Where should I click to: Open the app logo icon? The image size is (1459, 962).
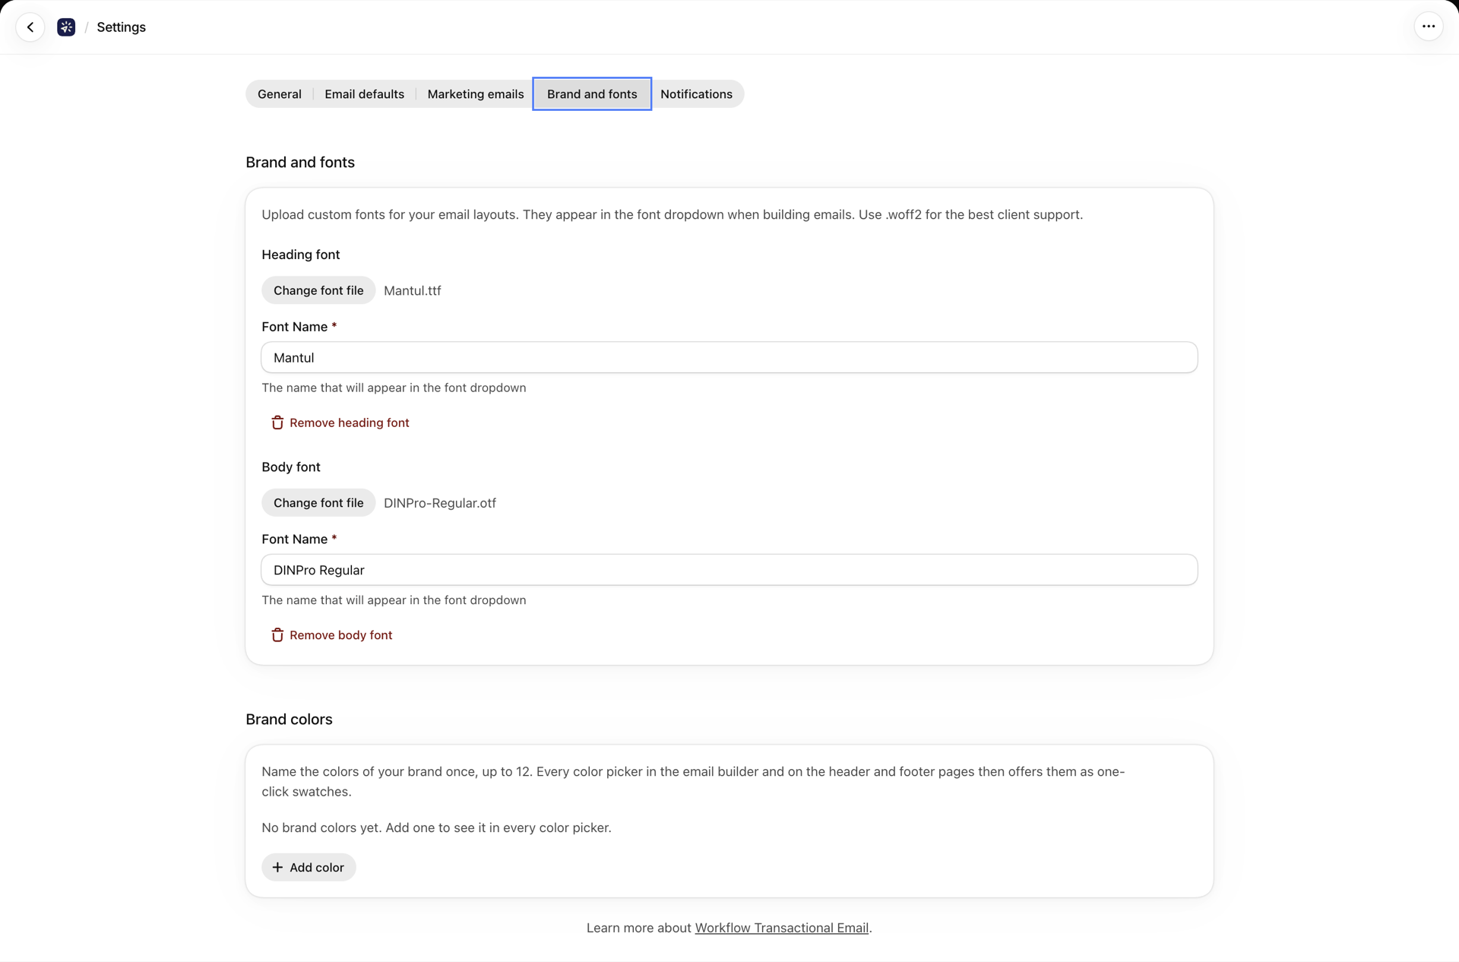click(x=66, y=27)
